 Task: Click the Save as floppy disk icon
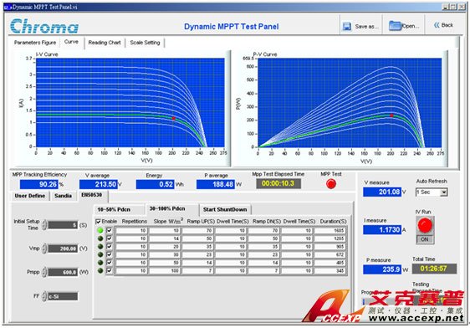click(346, 27)
